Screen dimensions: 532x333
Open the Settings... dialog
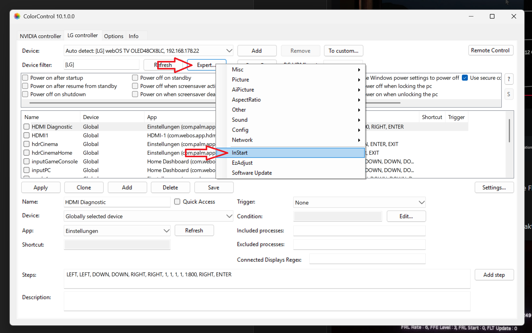click(494, 187)
